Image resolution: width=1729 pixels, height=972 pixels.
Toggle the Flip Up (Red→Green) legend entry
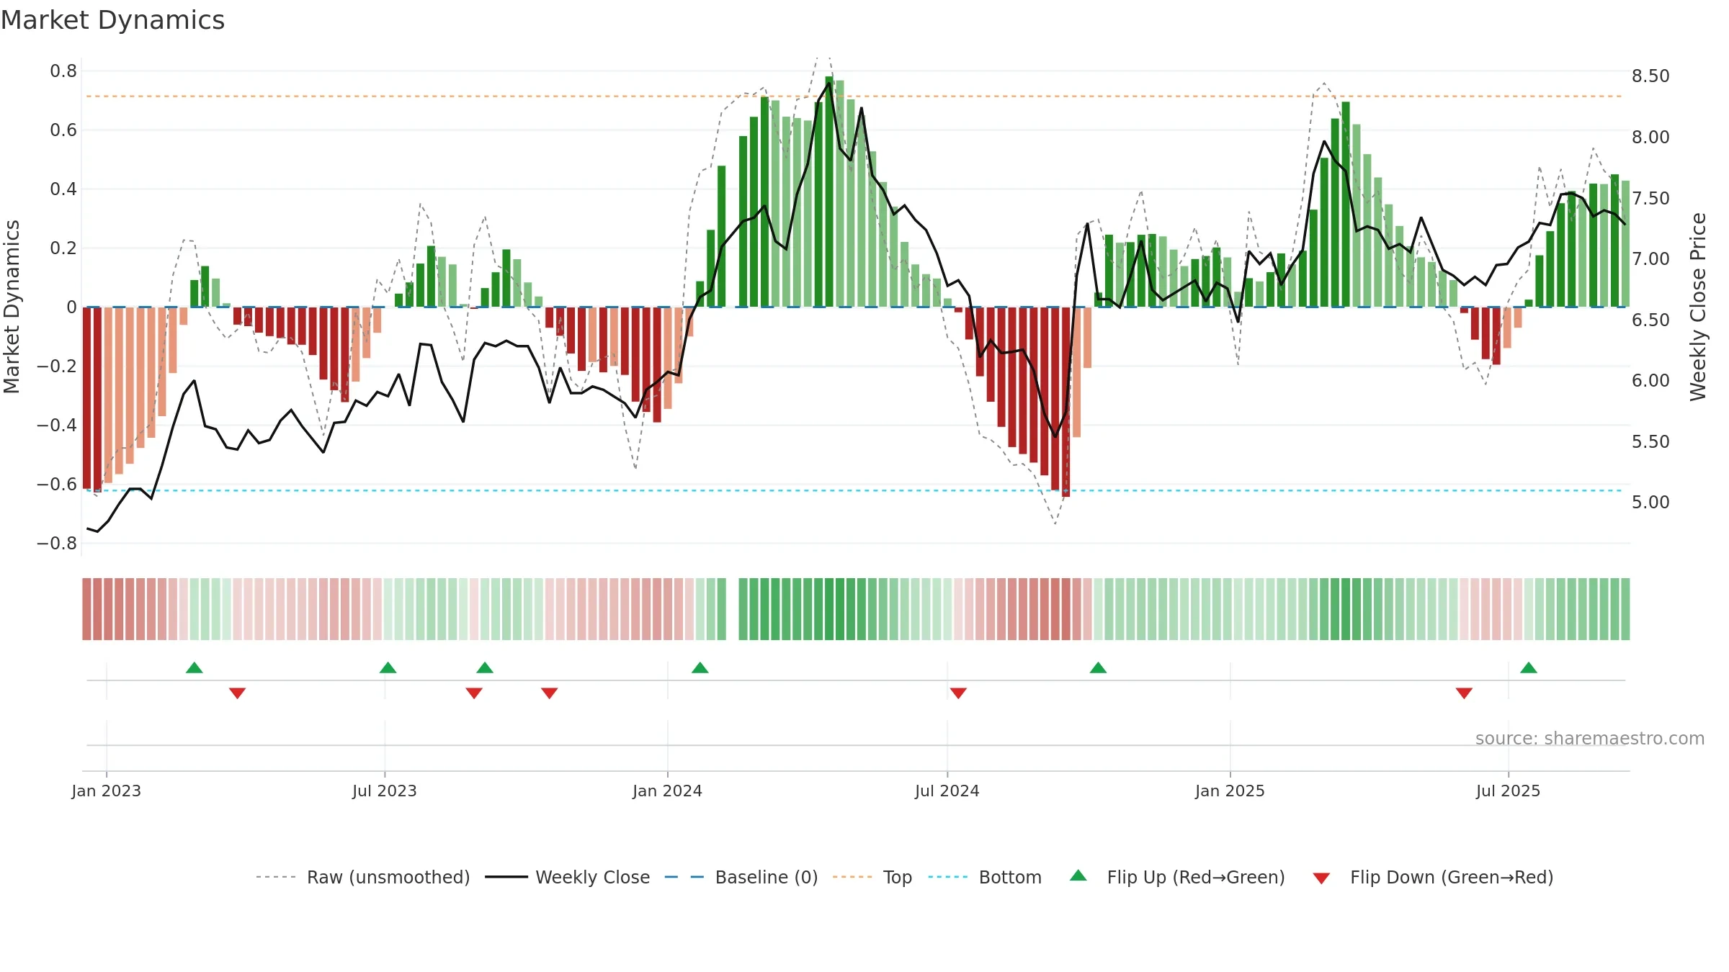1177,877
